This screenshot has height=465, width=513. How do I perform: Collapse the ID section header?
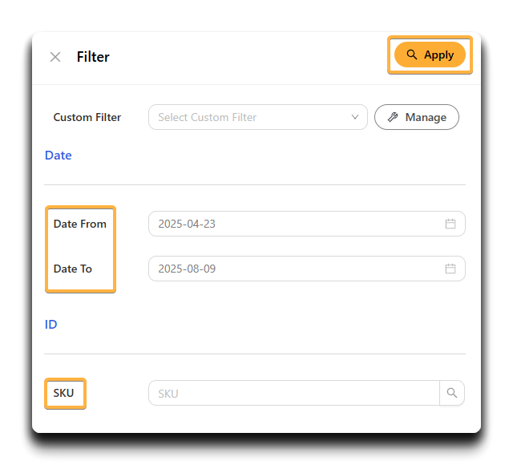[x=51, y=325]
